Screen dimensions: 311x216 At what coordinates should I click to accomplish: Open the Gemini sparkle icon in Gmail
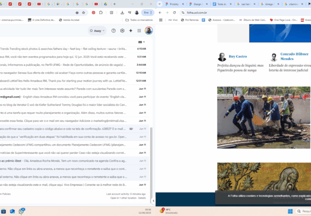click(x=131, y=31)
